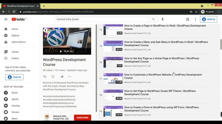
Task: Click SIGN IN button in header
Action: click(x=208, y=19)
